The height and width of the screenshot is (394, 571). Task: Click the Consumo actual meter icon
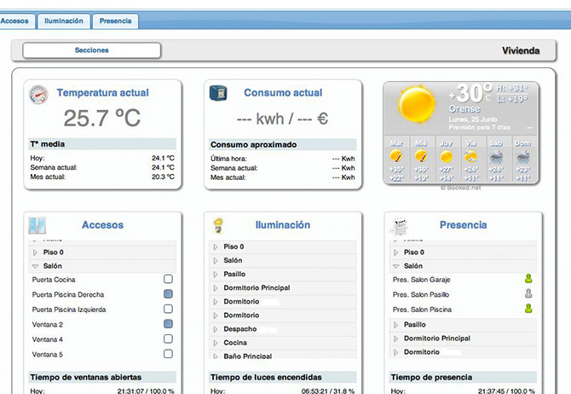(x=218, y=93)
